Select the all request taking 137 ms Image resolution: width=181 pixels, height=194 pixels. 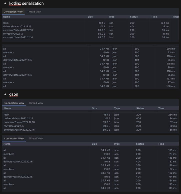pyautogui.click(x=90, y=79)
